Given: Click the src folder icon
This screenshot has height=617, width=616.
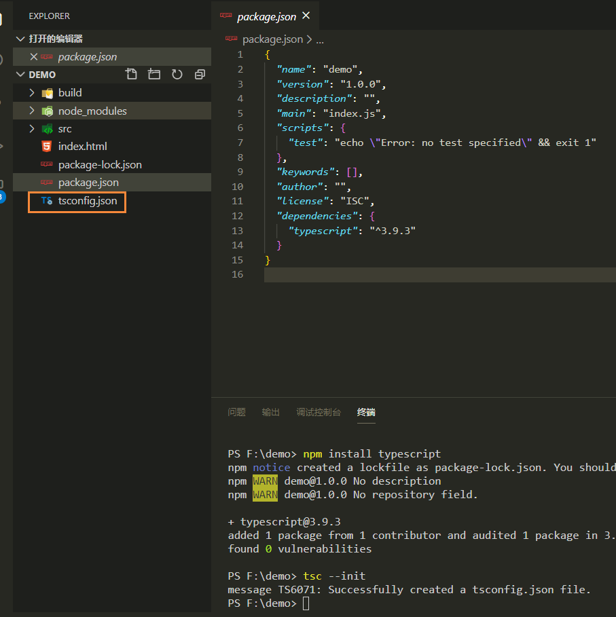Looking at the screenshot, I should coord(48,129).
